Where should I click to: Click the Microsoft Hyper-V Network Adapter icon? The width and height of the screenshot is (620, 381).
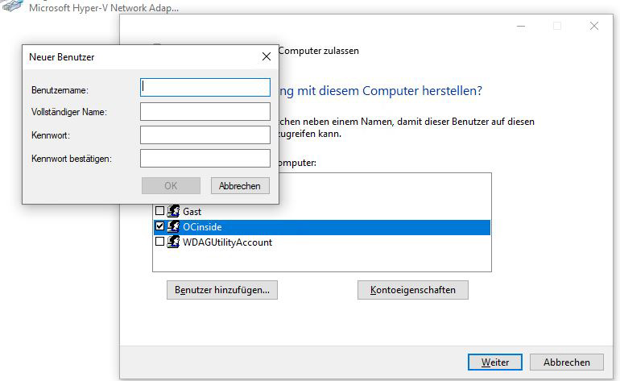(x=12, y=6)
